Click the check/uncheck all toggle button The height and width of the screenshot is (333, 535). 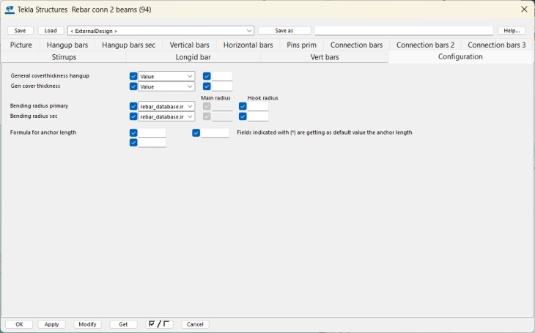click(159, 324)
